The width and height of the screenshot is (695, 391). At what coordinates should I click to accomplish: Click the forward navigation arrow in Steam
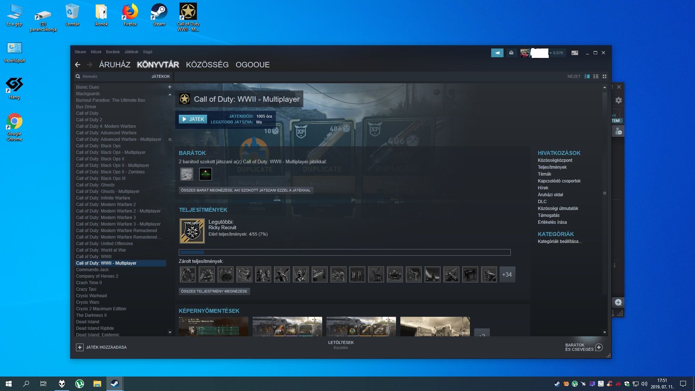point(89,65)
